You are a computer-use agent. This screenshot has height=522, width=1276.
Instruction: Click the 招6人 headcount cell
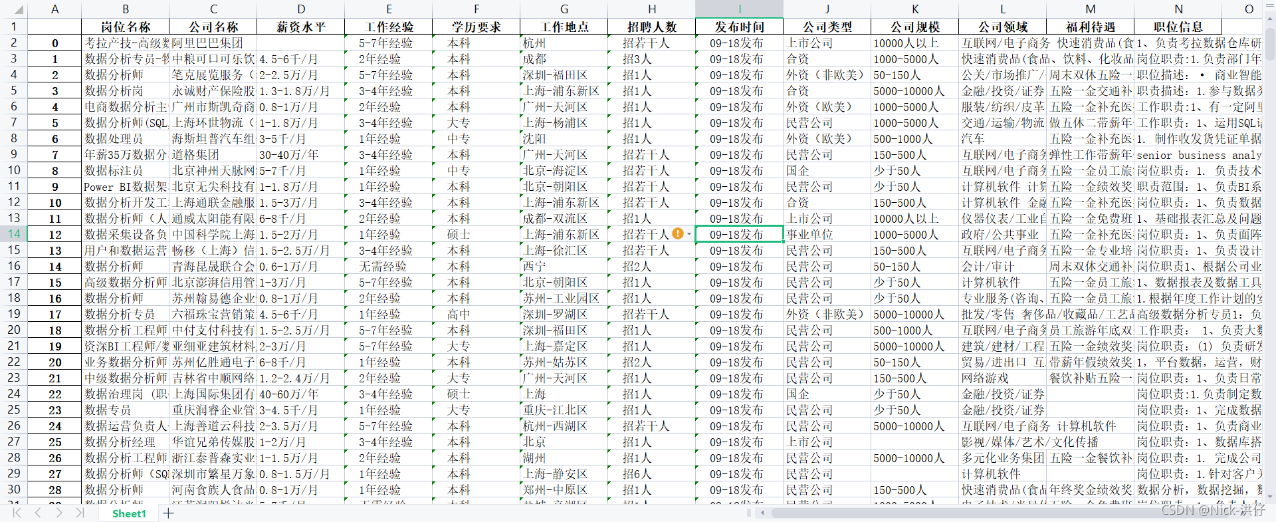[652, 473]
